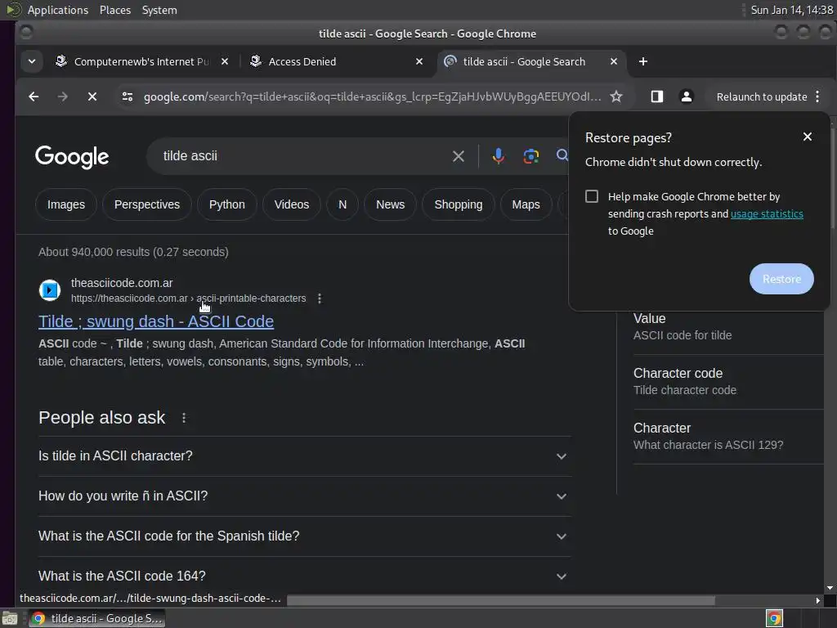The image size is (837, 628).
Task: View site information icon in address bar
Action: [128, 96]
